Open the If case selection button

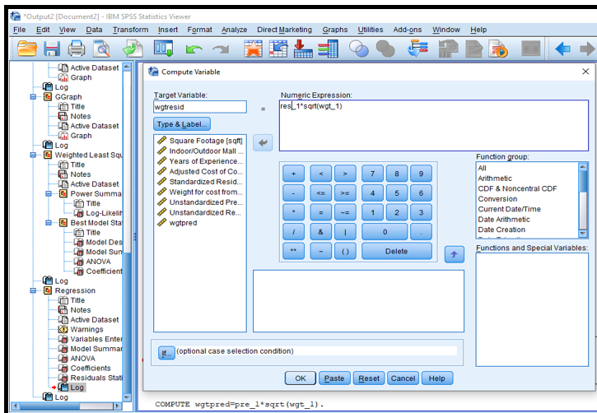coord(166,353)
